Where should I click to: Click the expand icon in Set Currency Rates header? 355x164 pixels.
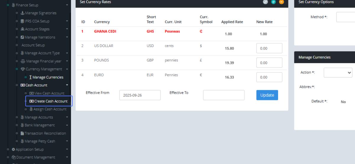(x=265, y=2)
